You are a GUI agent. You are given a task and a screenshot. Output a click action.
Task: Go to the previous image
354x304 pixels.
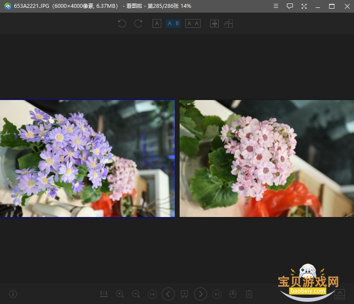pyautogui.click(x=168, y=294)
